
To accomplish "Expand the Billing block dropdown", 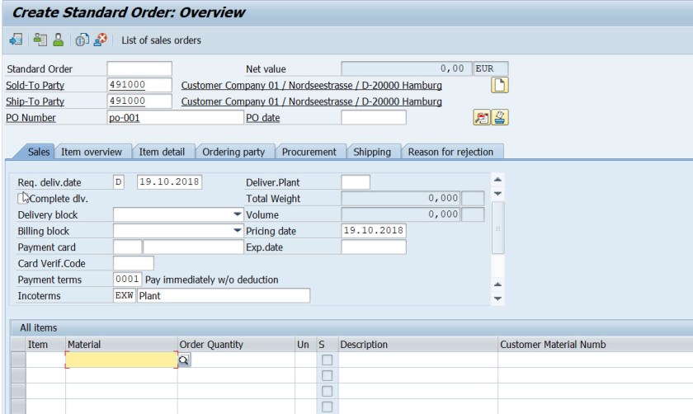I will (238, 232).
